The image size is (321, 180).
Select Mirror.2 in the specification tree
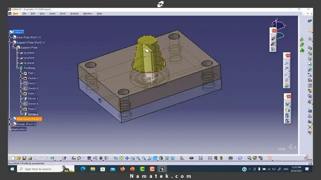(33, 114)
